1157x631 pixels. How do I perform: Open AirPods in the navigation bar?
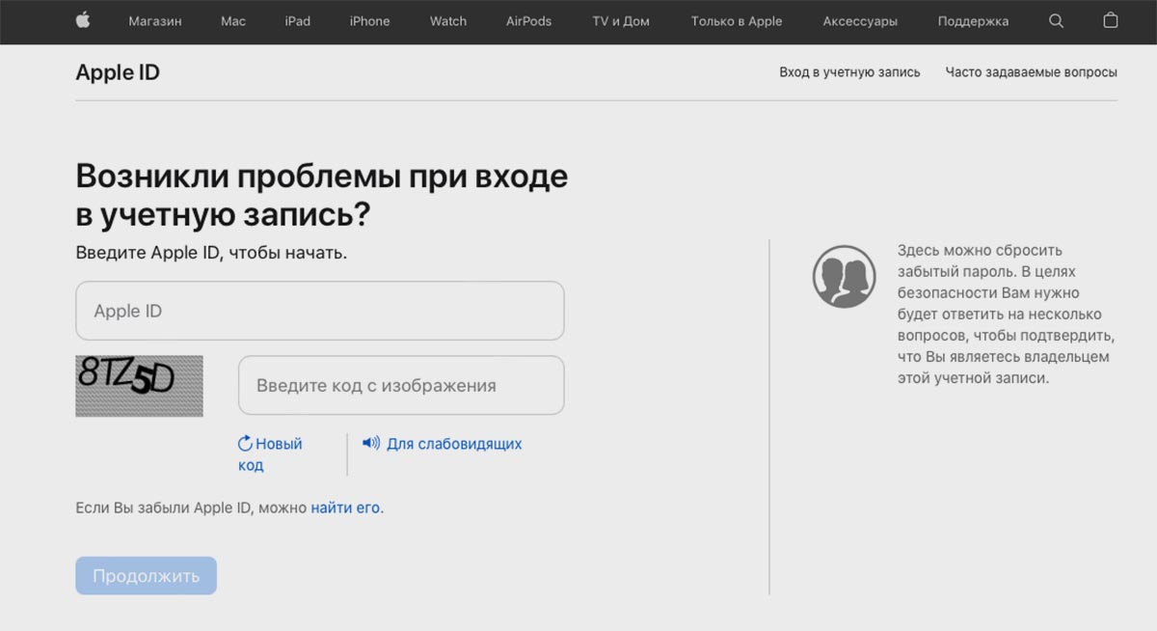coord(528,21)
